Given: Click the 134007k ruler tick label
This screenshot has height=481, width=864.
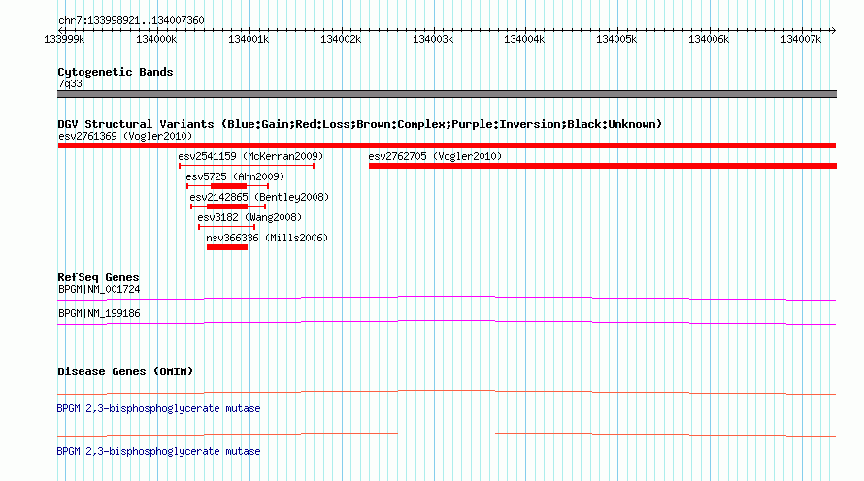Looking at the screenshot, I should pyautogui.click(x=801, y=39).
